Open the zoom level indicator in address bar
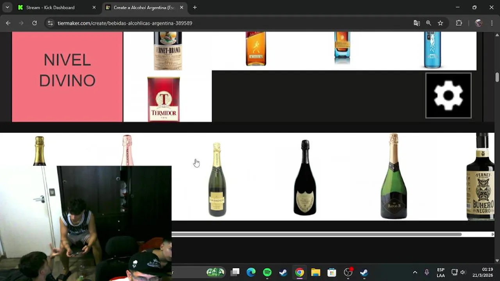This screenshot has width=500, height=281. click(429, 23)
